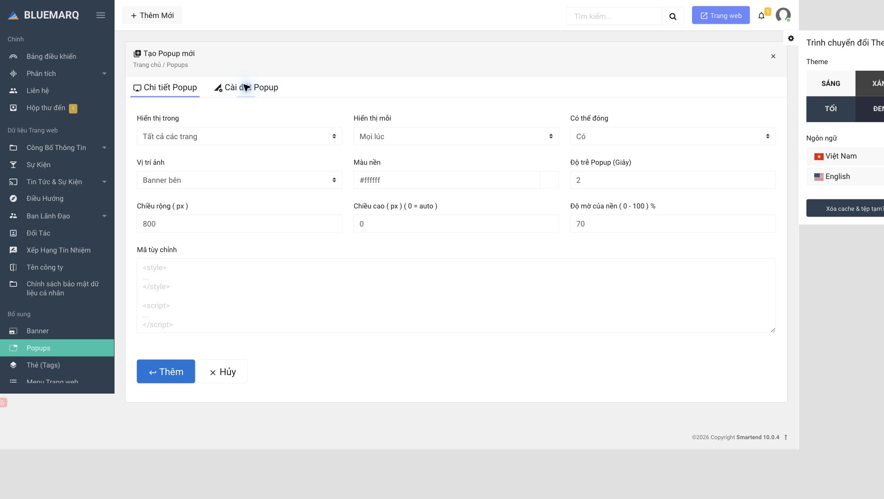Viewport: 884px width, 499px height.
Task: Switch to the Cài đặt Popup tab
Action: [246, 87]
